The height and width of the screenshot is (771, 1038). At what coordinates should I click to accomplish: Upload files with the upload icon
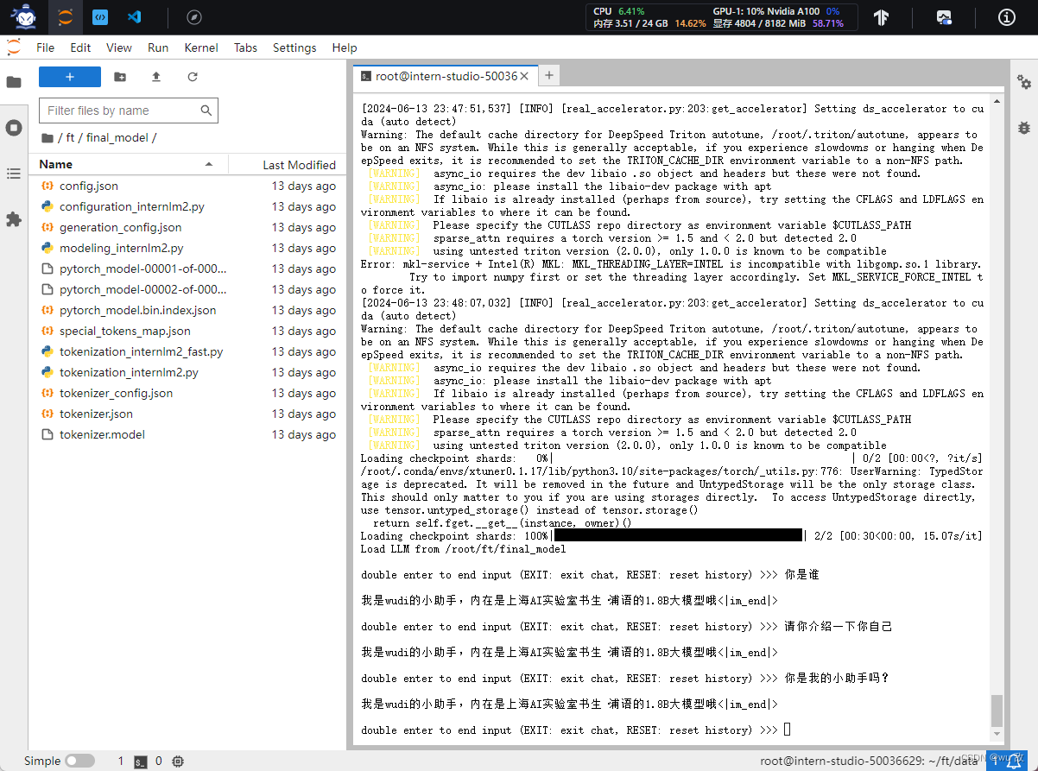(156, 77)
